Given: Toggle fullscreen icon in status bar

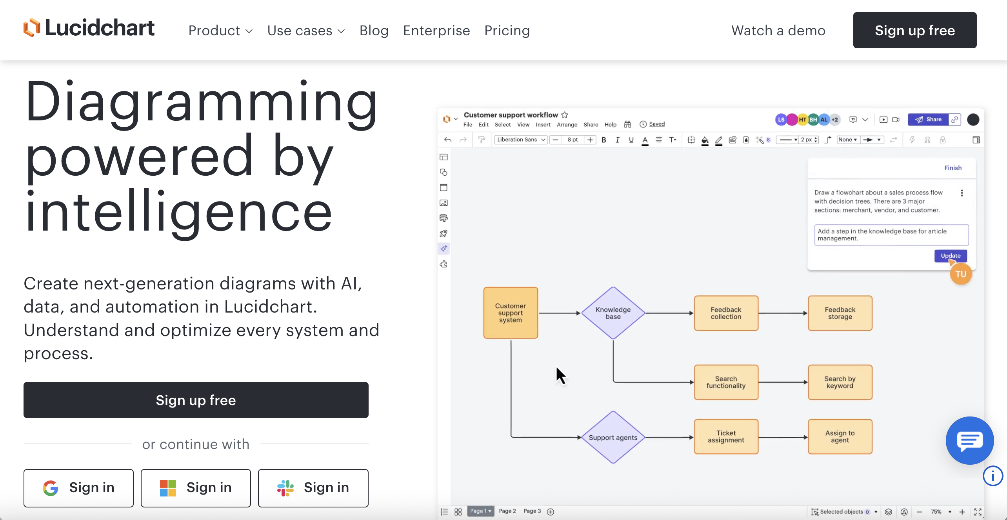Looking at the screenshot, I should coord(978,512).
